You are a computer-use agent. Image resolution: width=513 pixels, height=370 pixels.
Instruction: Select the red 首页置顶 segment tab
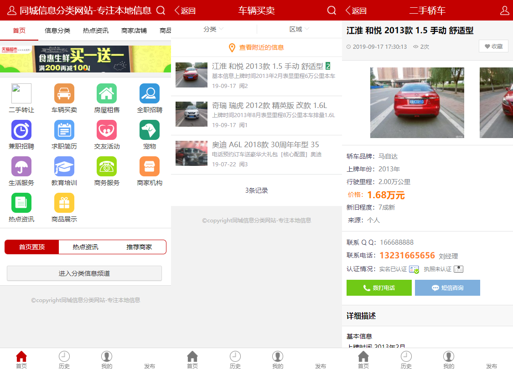[x=32, y=247]
